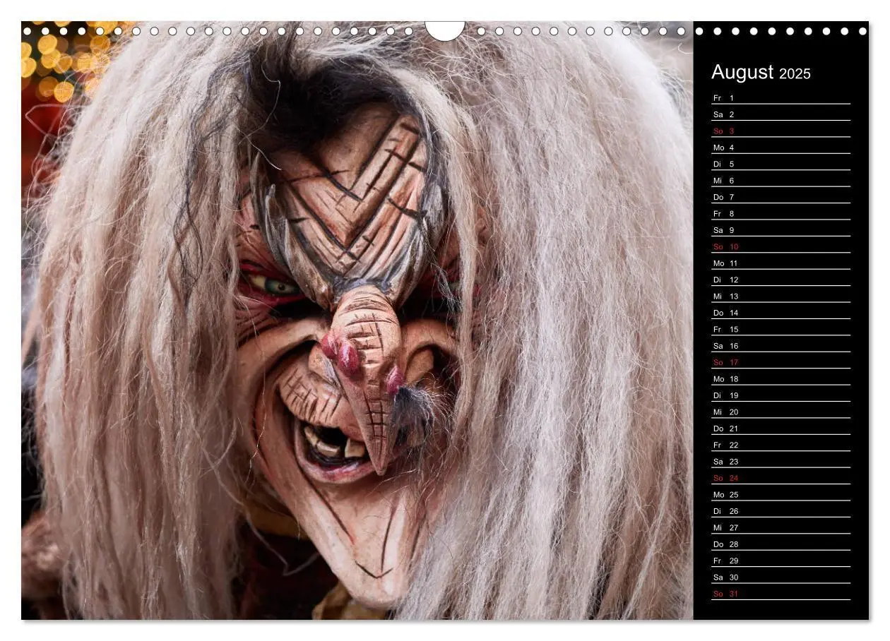Image resolution: width=890 pixels, height=641 pixels.
Task: Select the date row 'Mi 20'
Action: (781, 412)
